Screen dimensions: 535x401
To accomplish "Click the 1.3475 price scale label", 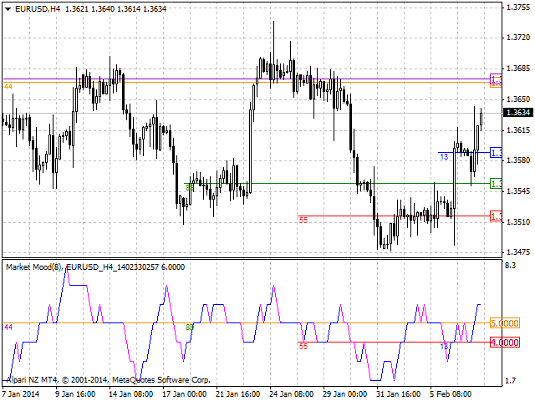I will [518, 252].
